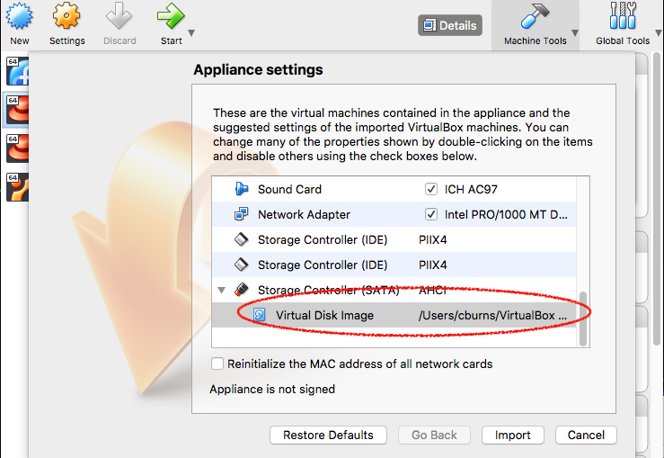Viewport: 664px width, 458px height.
Task: Click the New virtual machine icon
Action: coord(19,17)
